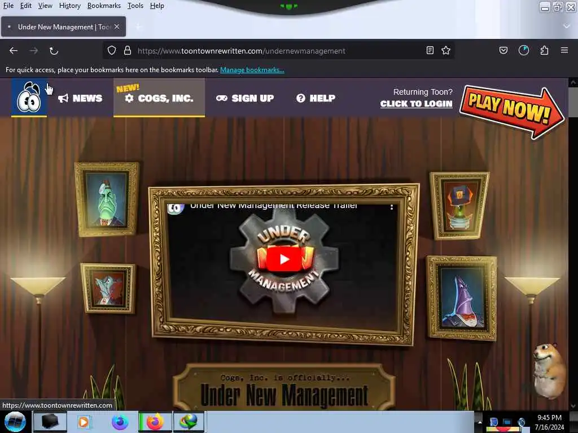The width and height of the screenshot is (578, 433).
Task: Open the History menu
Action: pyautogui.click(x=69, y=6)
